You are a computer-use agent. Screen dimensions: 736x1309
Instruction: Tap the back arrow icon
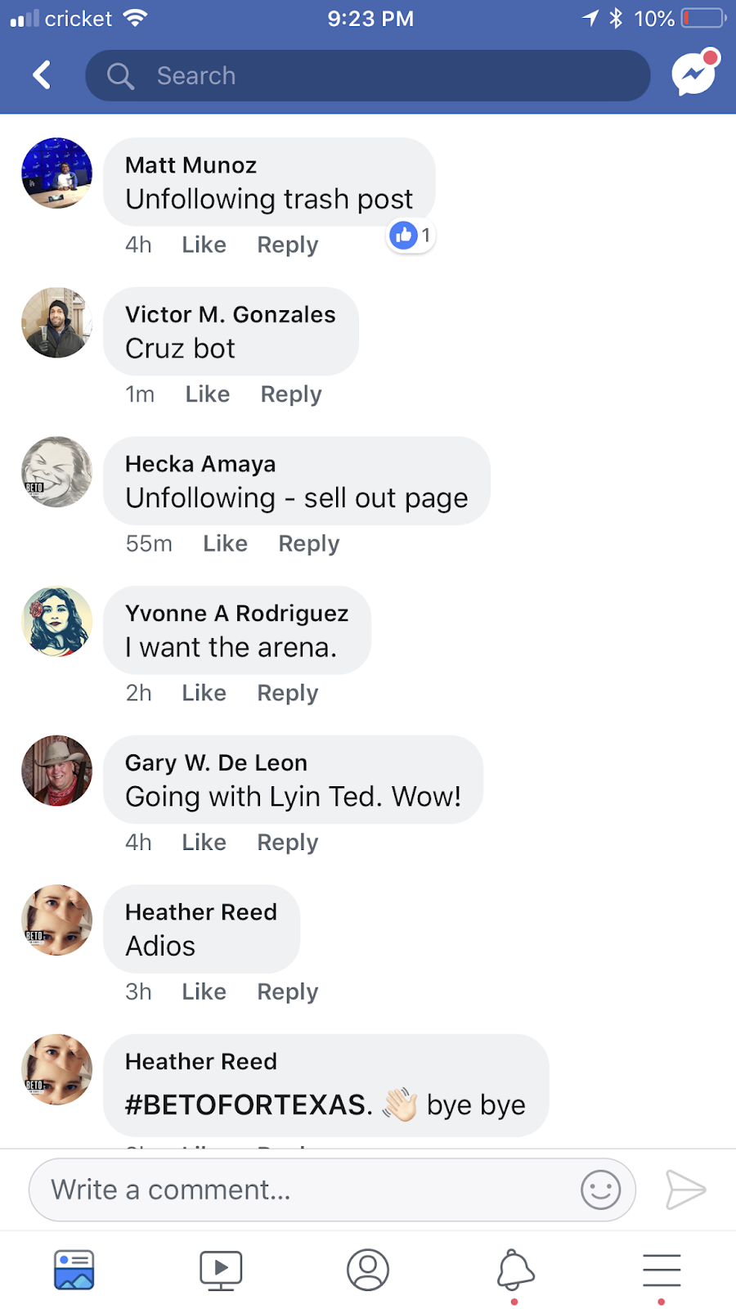(42, 75)
